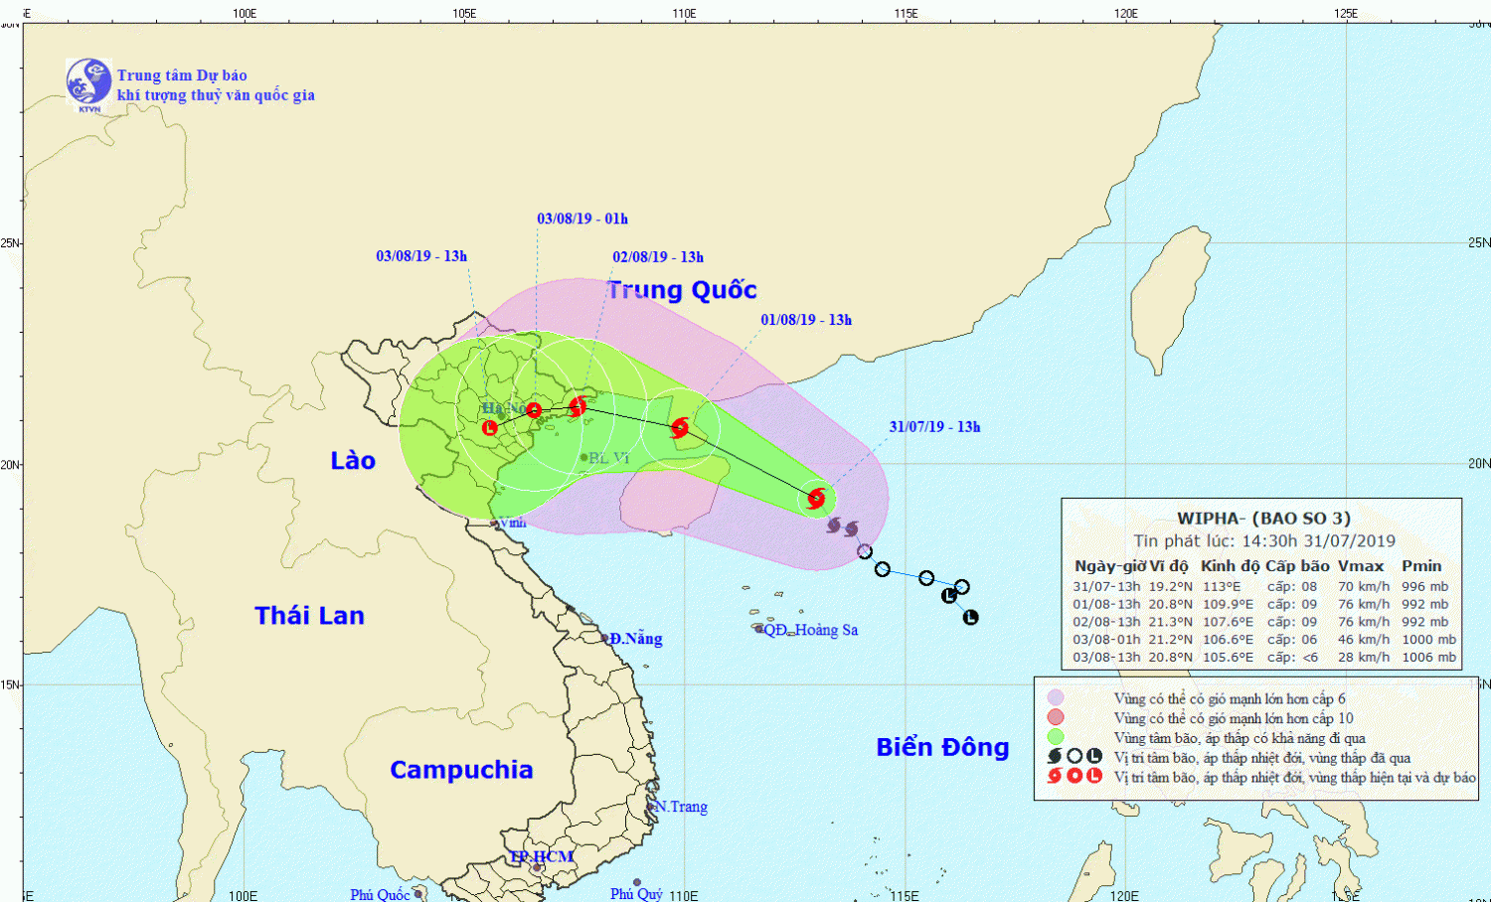
Task: Click the 03/08/19 - 01h time label on map
Action: (582, 219)
